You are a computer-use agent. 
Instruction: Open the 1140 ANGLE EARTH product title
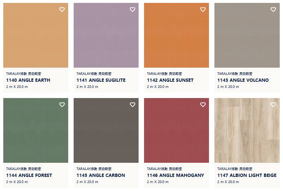point(28,80)
